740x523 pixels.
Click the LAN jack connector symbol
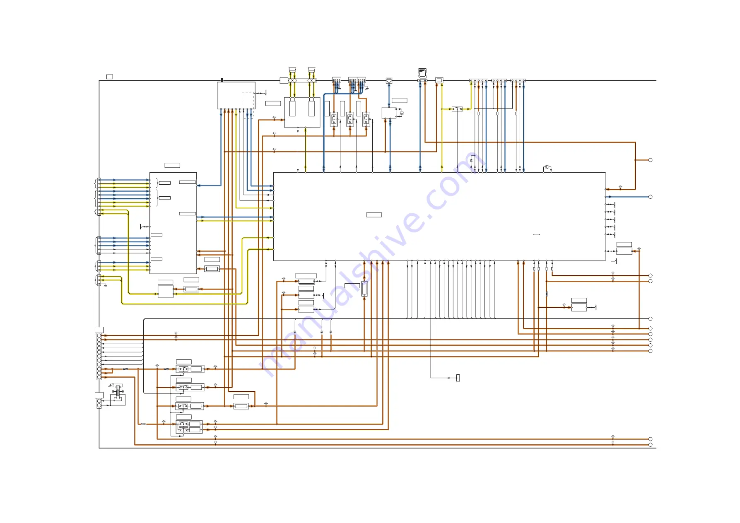[389, 81]
